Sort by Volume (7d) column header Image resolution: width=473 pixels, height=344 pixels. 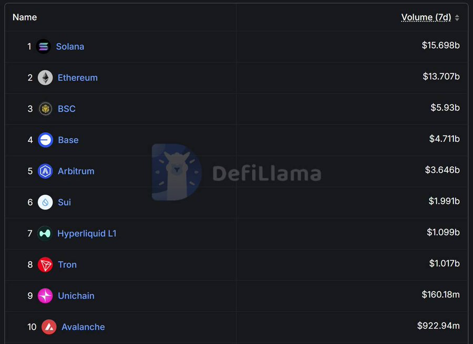pos(426,17)
